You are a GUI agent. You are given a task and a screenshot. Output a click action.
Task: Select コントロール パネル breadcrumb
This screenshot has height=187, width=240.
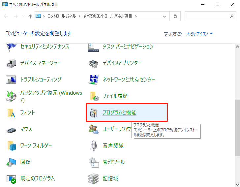pyautogui.click(x=62, y=16)
